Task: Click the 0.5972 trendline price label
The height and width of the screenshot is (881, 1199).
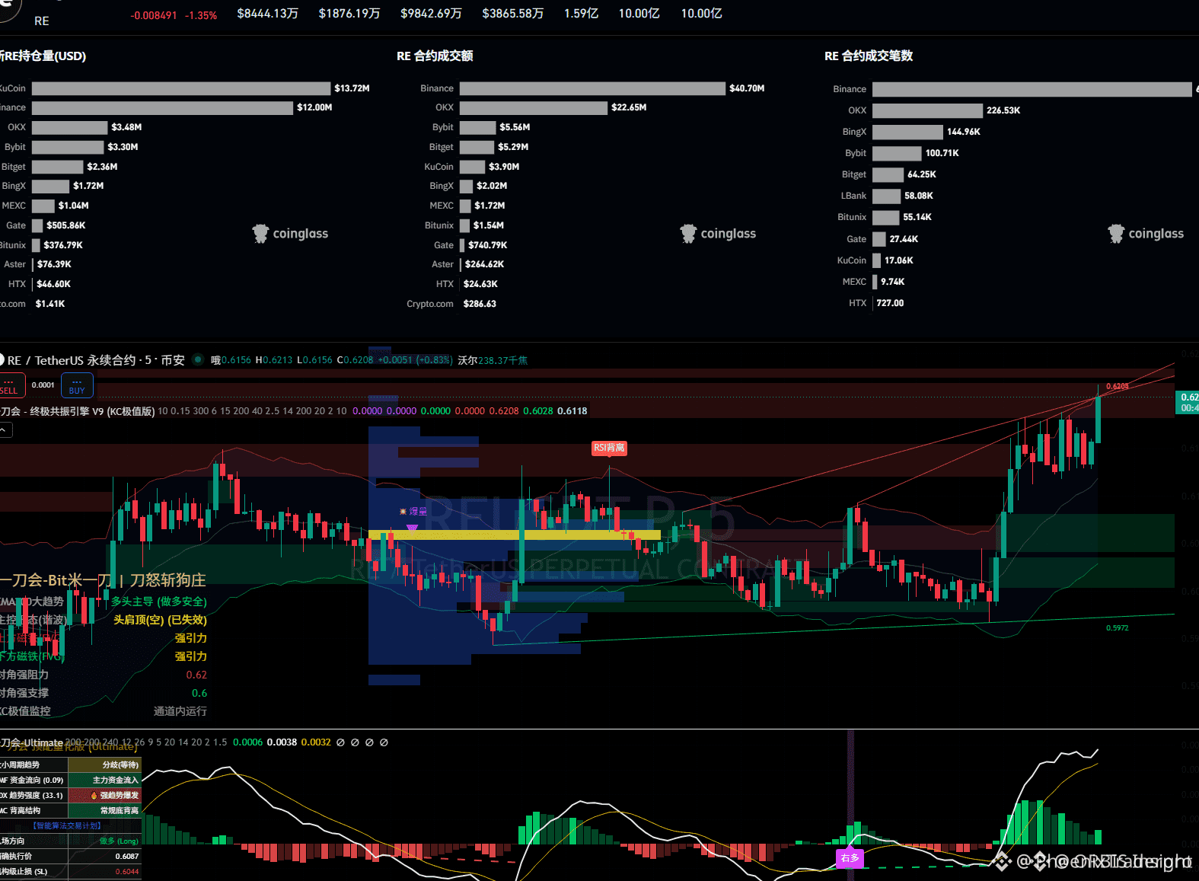Action: click(1118, 628)
